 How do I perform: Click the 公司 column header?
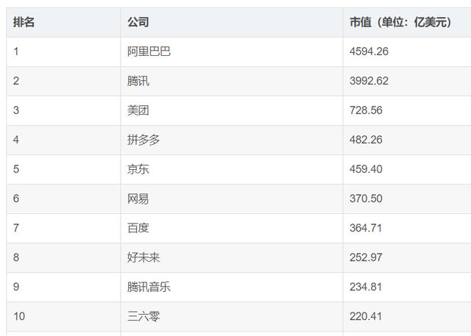tap(232, 23)
